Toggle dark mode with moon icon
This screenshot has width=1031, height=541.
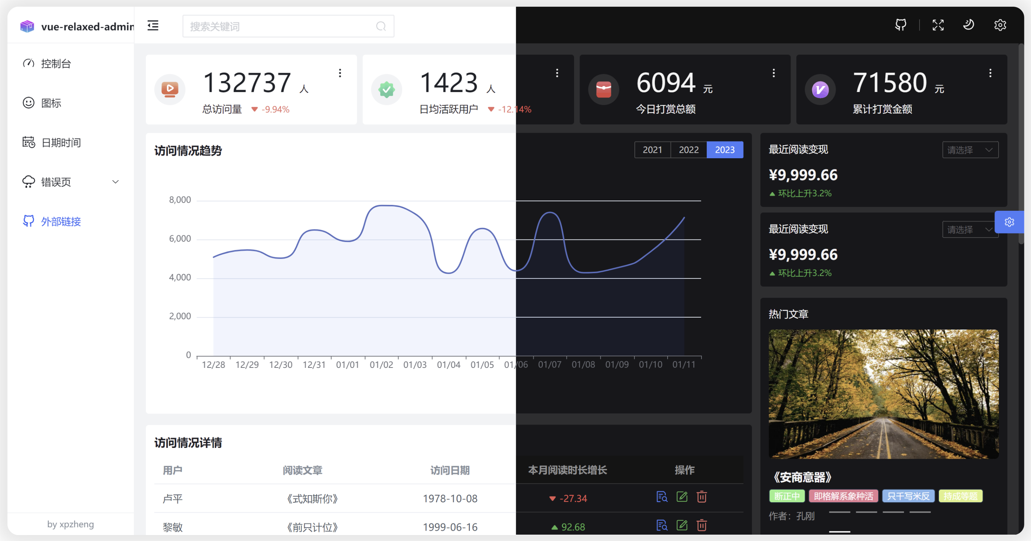[x=968, y=25]
